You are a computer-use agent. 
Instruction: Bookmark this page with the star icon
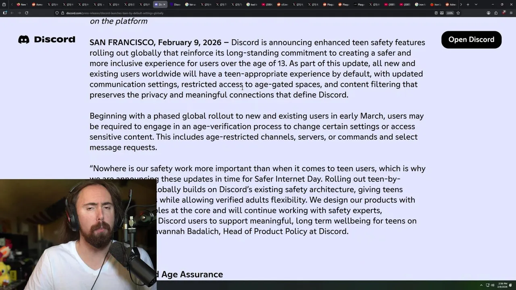coord(458,13)
